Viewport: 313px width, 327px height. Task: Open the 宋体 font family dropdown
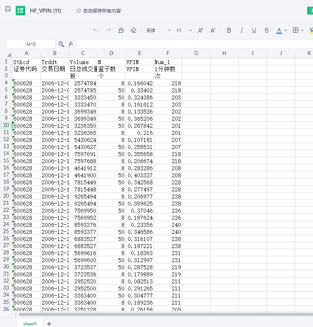tap(170, 30)
